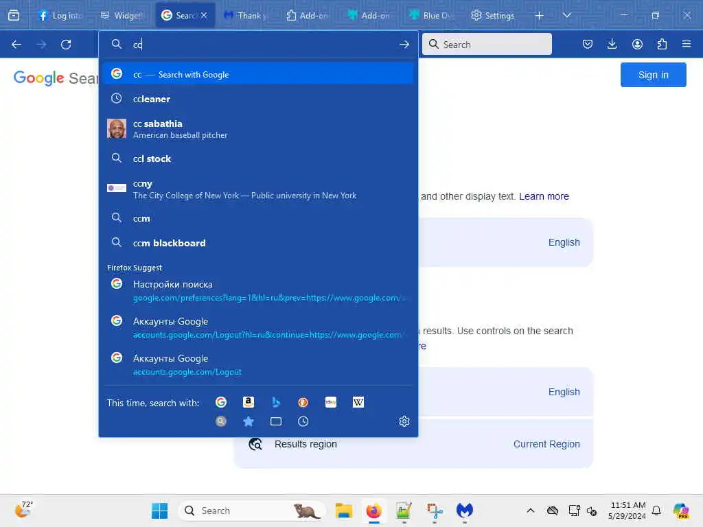This screenshot has width=703, height=527.
Task: Click Firefox icon in the taskbar
Action: pos(373,511)
